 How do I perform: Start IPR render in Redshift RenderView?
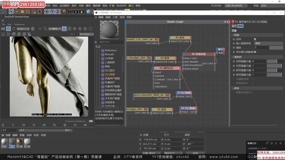pyautogui.click(x=8, y=28)
